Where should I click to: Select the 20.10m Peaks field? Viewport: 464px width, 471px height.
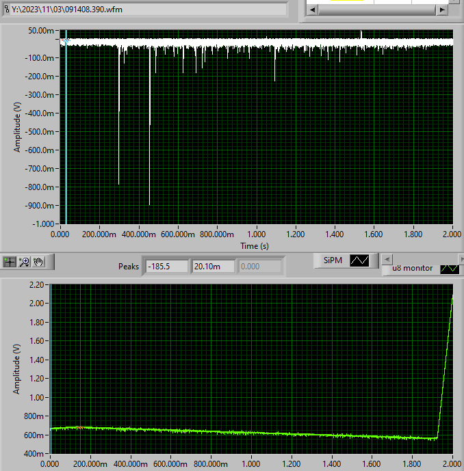point(213,267)
